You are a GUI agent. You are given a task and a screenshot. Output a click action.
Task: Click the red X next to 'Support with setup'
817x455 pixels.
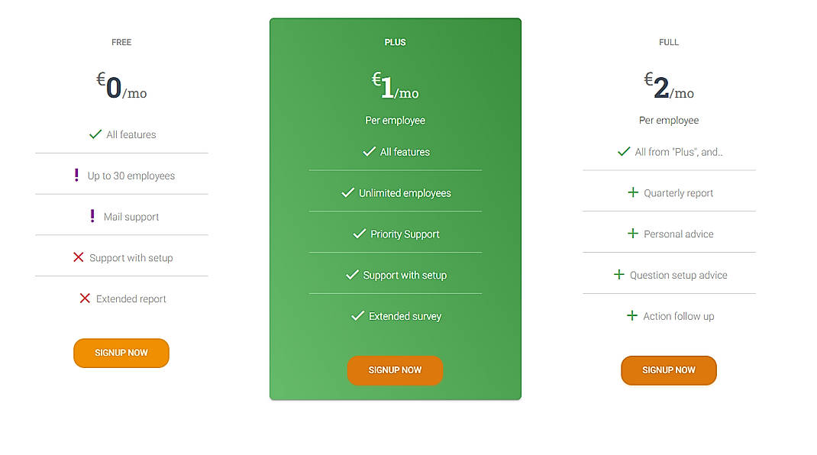[79, 257]
